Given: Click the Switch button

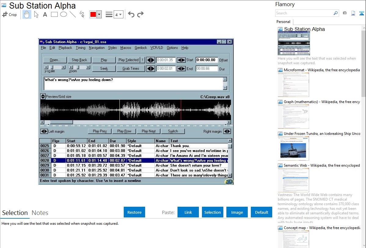Looking at the screenshot, I should click(x=173, y=131).
